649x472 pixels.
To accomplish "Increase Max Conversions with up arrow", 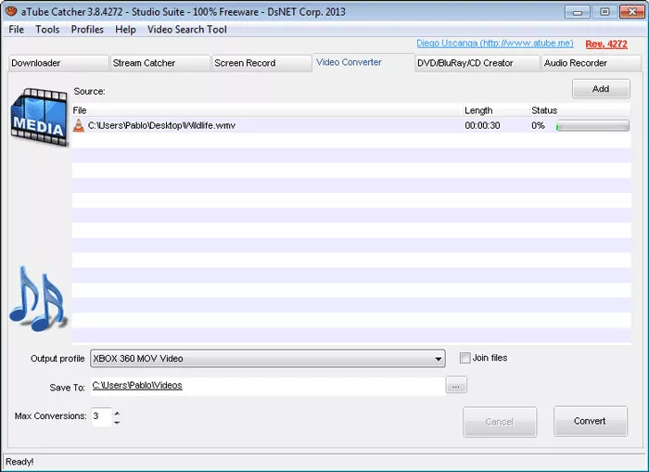I will click(x=117, y=414).
